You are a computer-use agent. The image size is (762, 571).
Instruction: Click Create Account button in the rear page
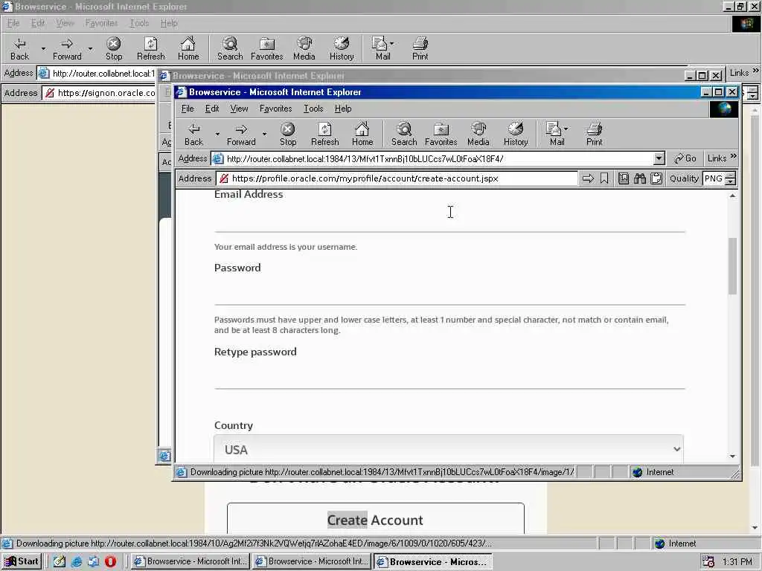[375, 519]
